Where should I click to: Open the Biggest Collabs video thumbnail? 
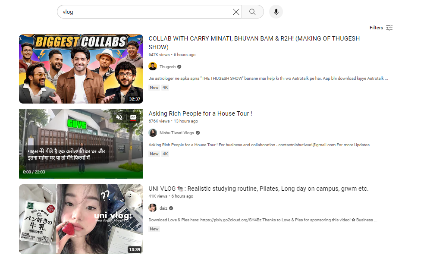[81, 69]
